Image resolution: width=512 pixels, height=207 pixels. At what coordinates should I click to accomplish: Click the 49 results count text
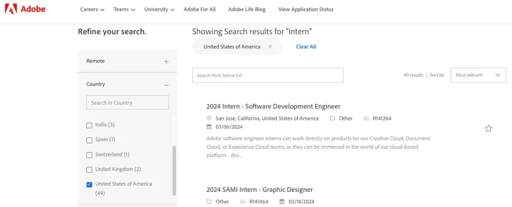tap(413, 75)
